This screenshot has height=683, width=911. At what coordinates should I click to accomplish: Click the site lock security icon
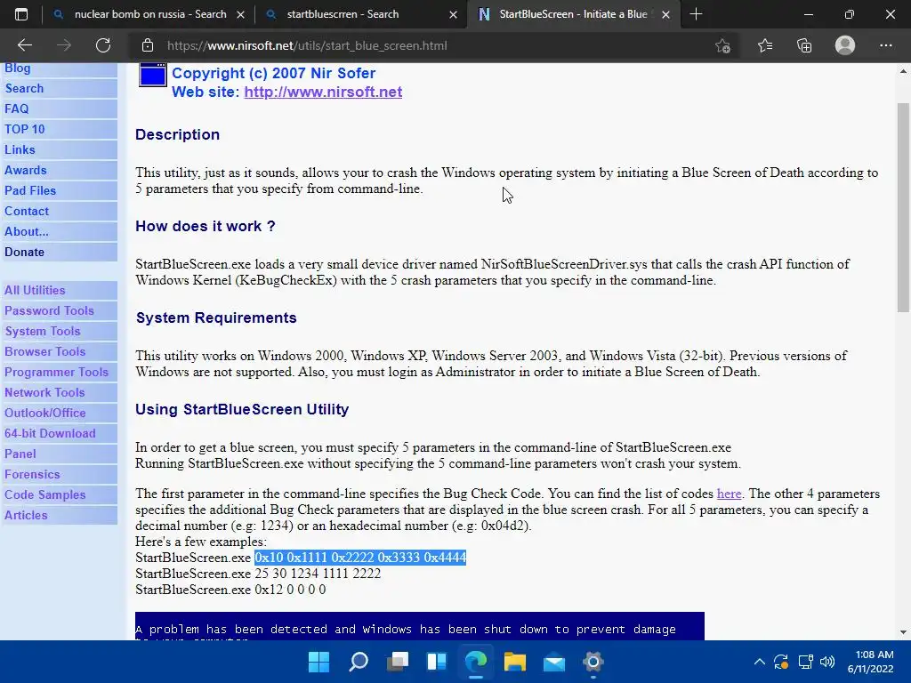click(148, 45)
